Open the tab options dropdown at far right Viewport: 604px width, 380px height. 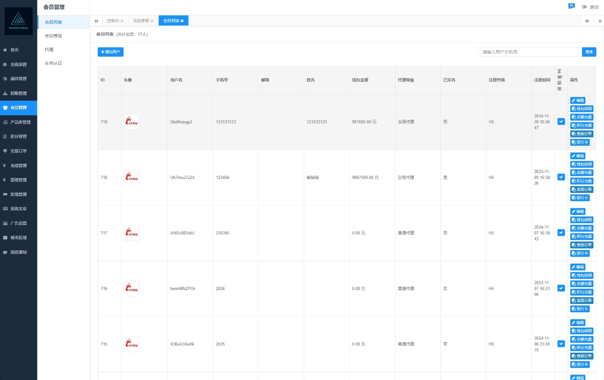click(x=600, y=21)
